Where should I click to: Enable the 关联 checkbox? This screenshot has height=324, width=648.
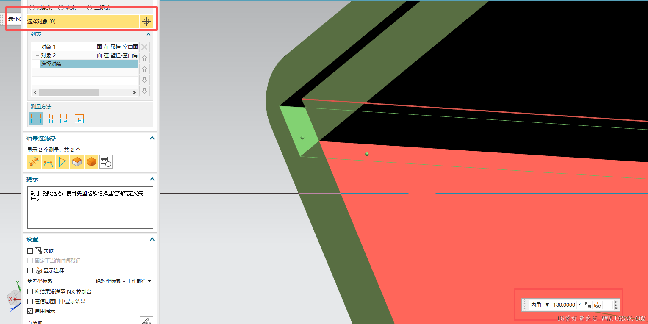(30, 251)
